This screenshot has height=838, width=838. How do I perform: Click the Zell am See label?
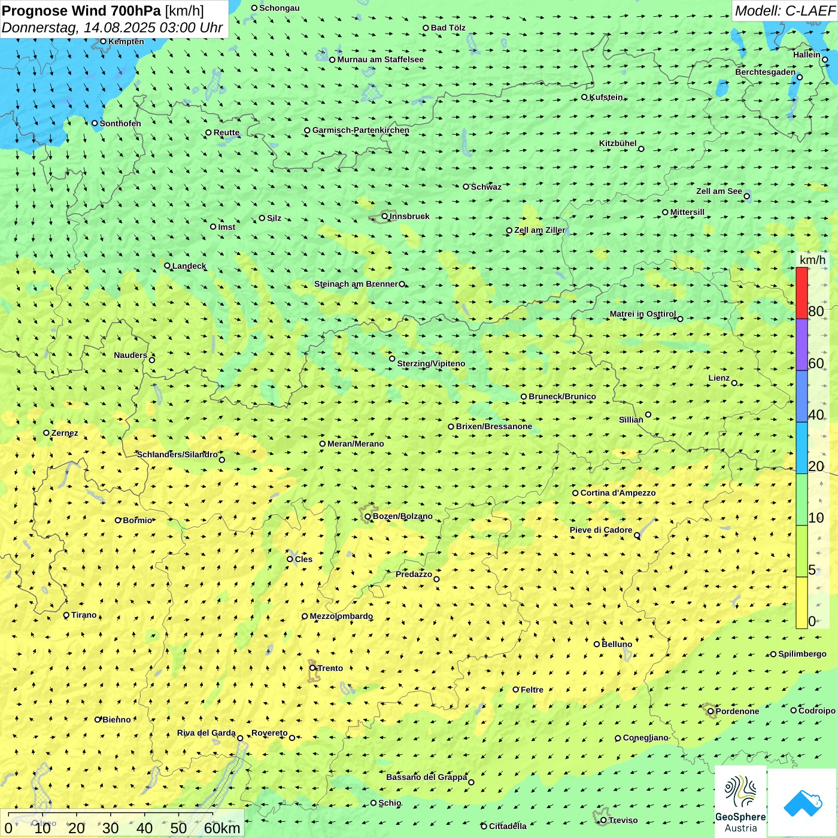coord(719,191)
